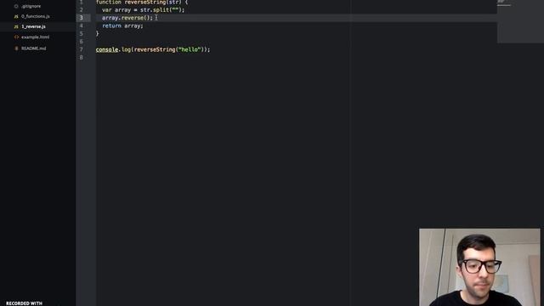
Task: Click line number 8 in the gutter
Action: pos(82,58)
